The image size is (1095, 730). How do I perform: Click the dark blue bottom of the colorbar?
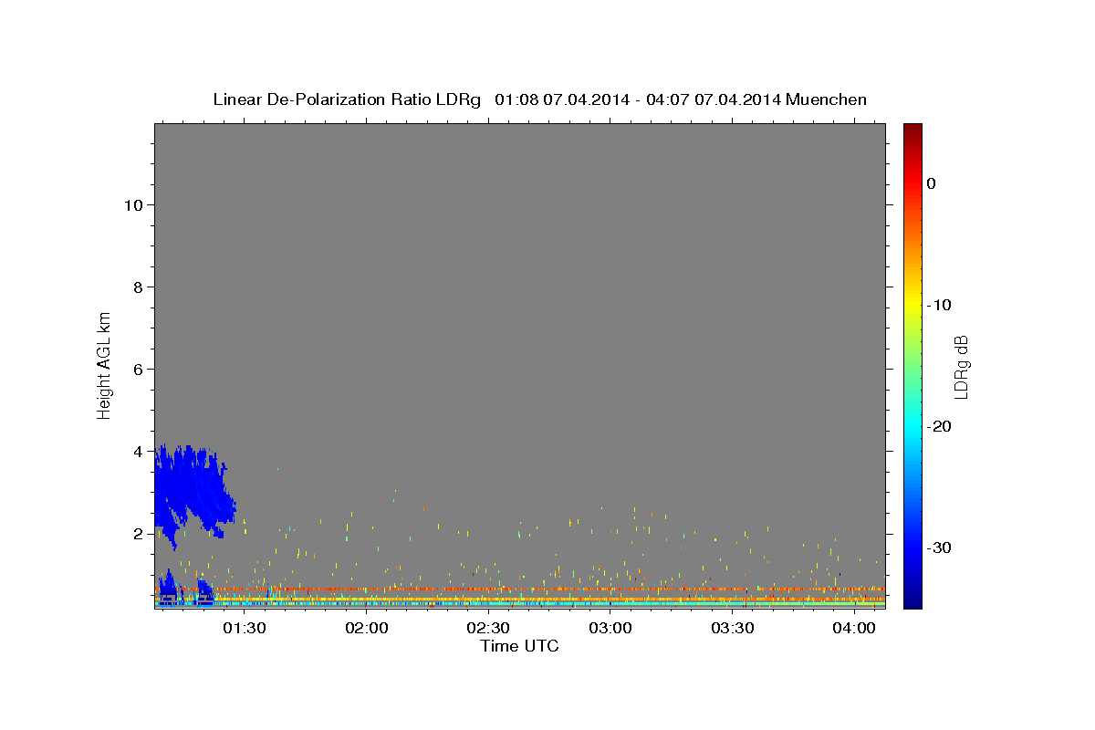point(912,600)
